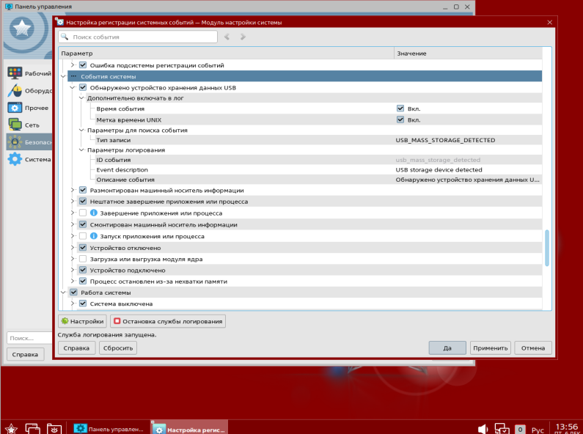Confirm with the Да button

447,347
